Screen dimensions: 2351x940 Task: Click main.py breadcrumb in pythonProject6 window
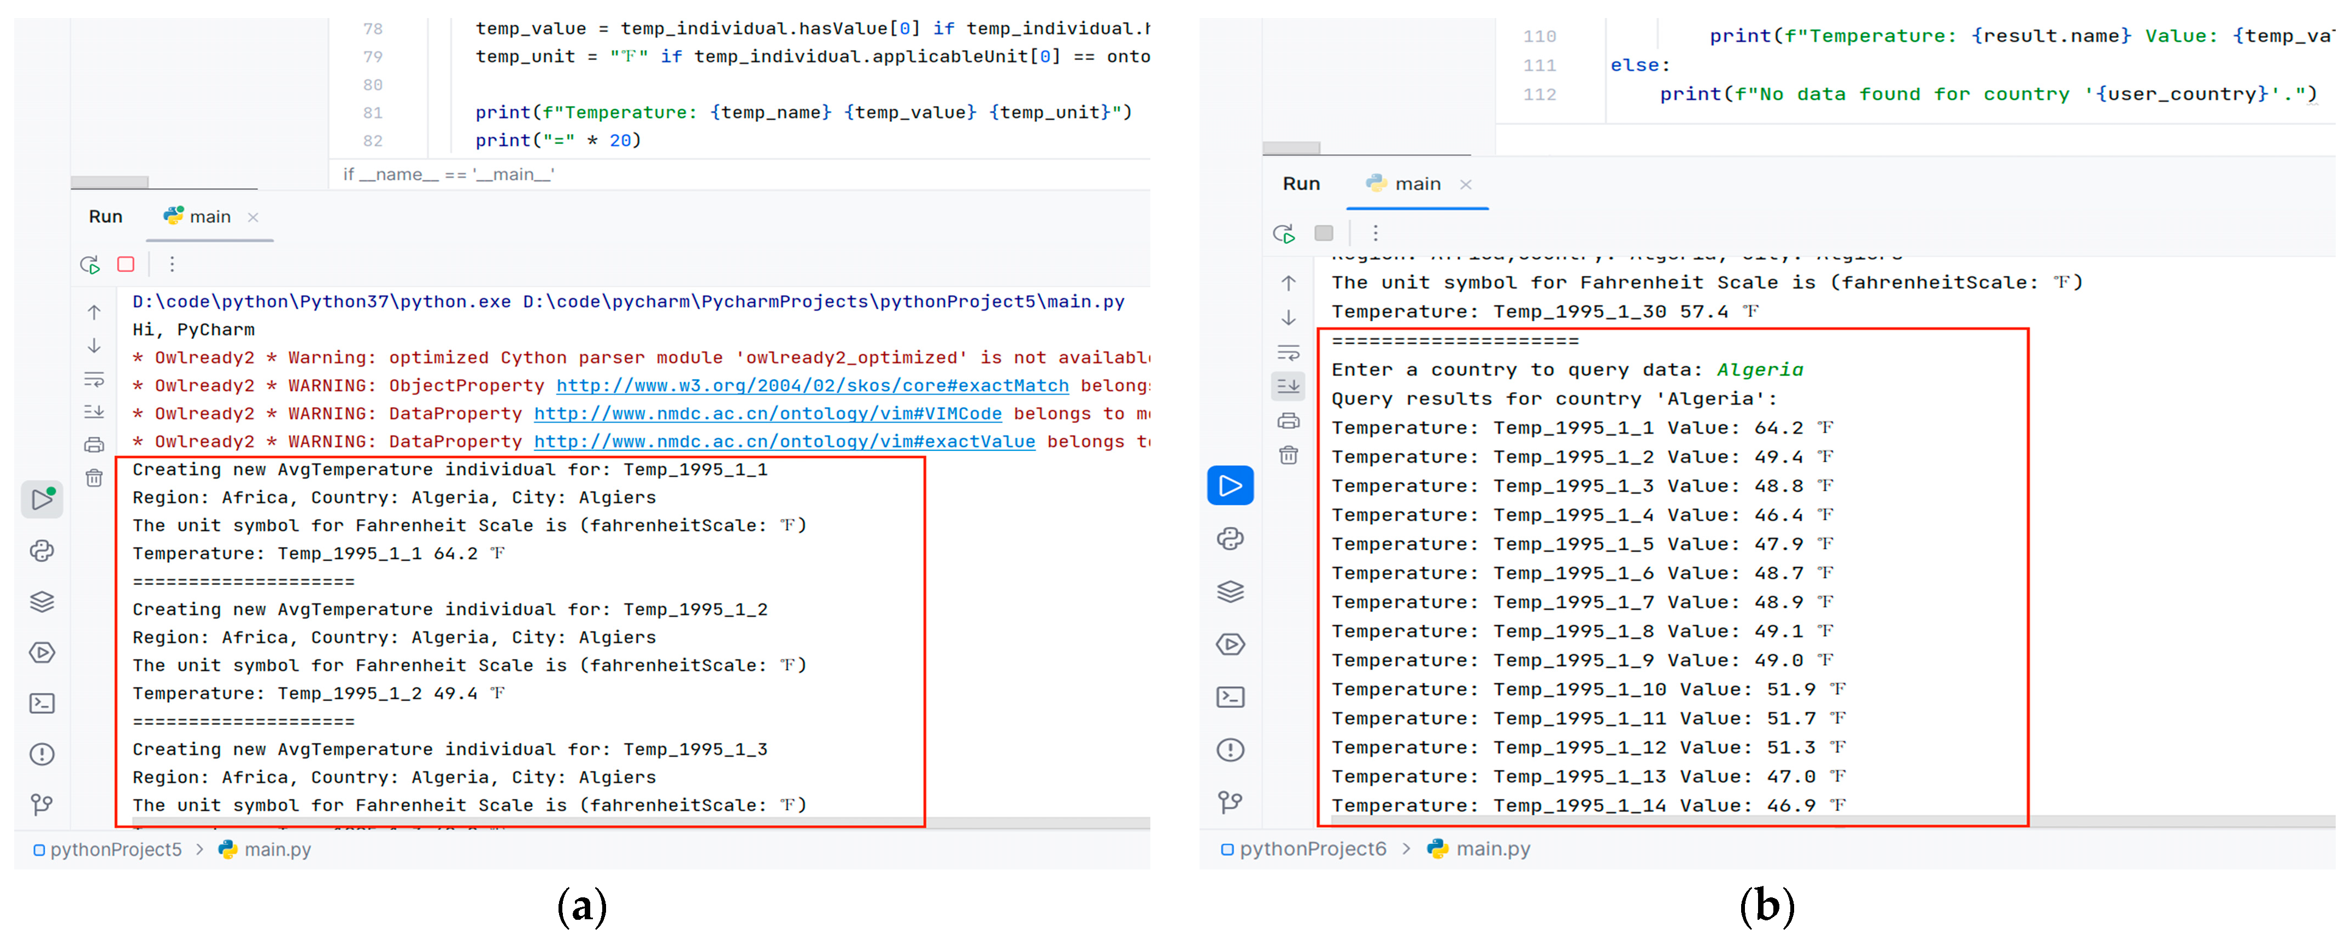tap(1478, 849)
